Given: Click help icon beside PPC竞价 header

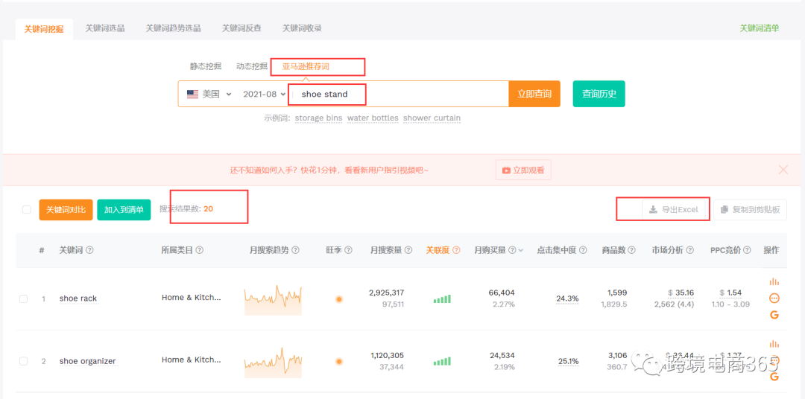Looking at the screenshot, I should click(x=747, y=250).
